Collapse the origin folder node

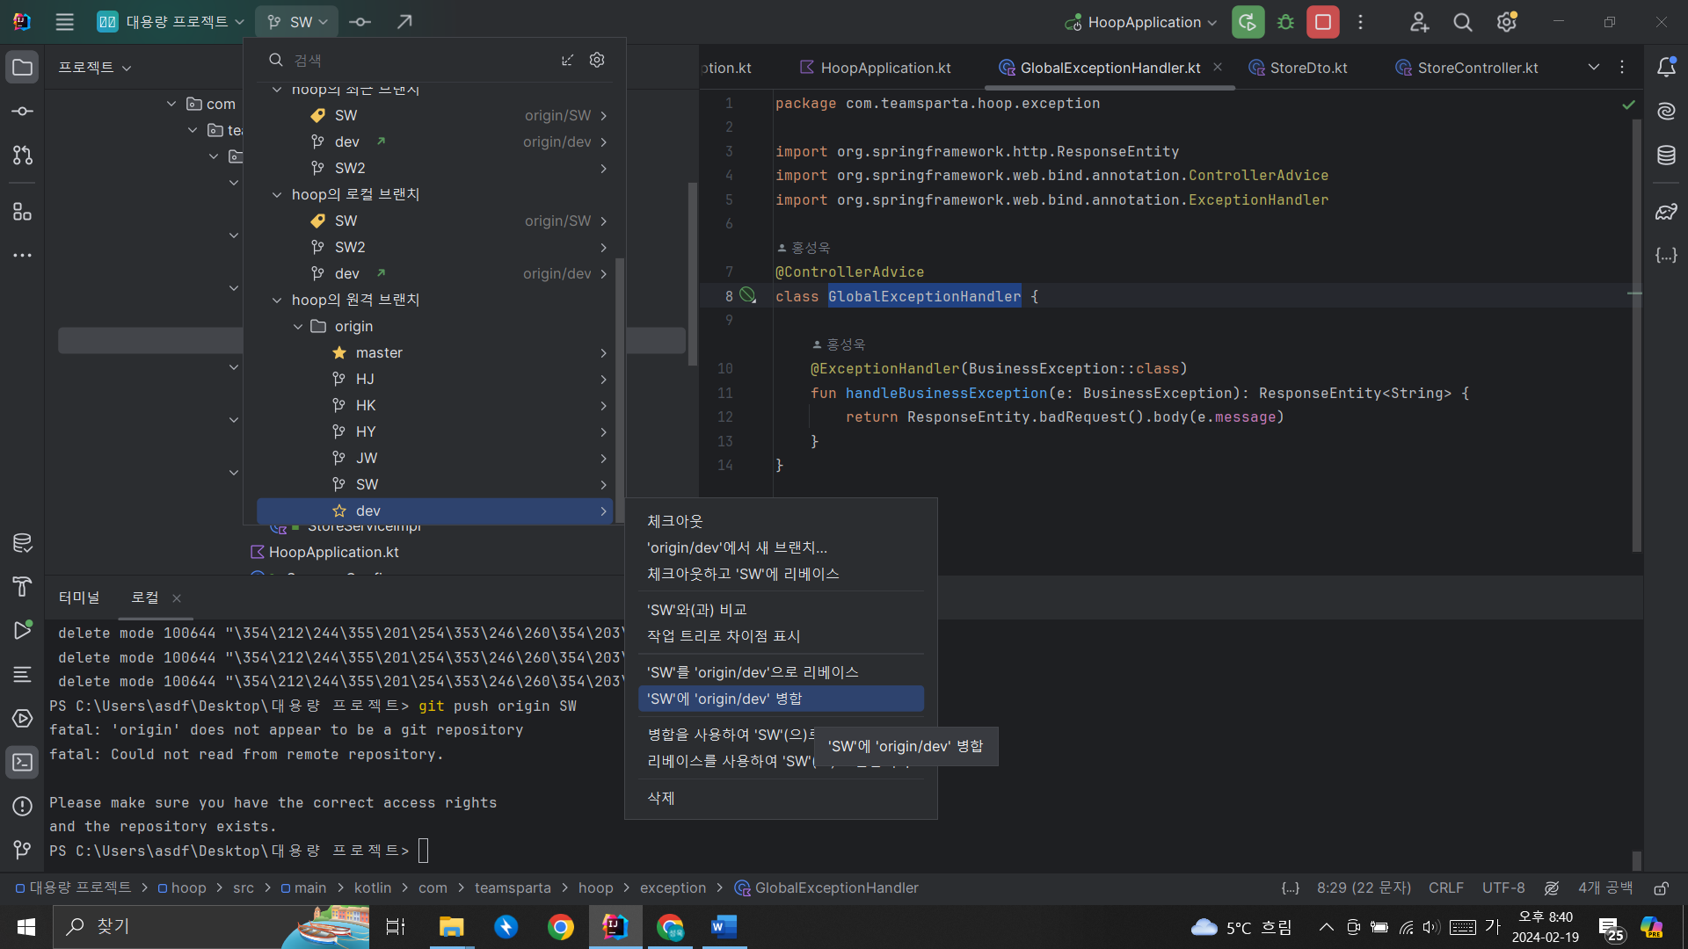[298, 326]
